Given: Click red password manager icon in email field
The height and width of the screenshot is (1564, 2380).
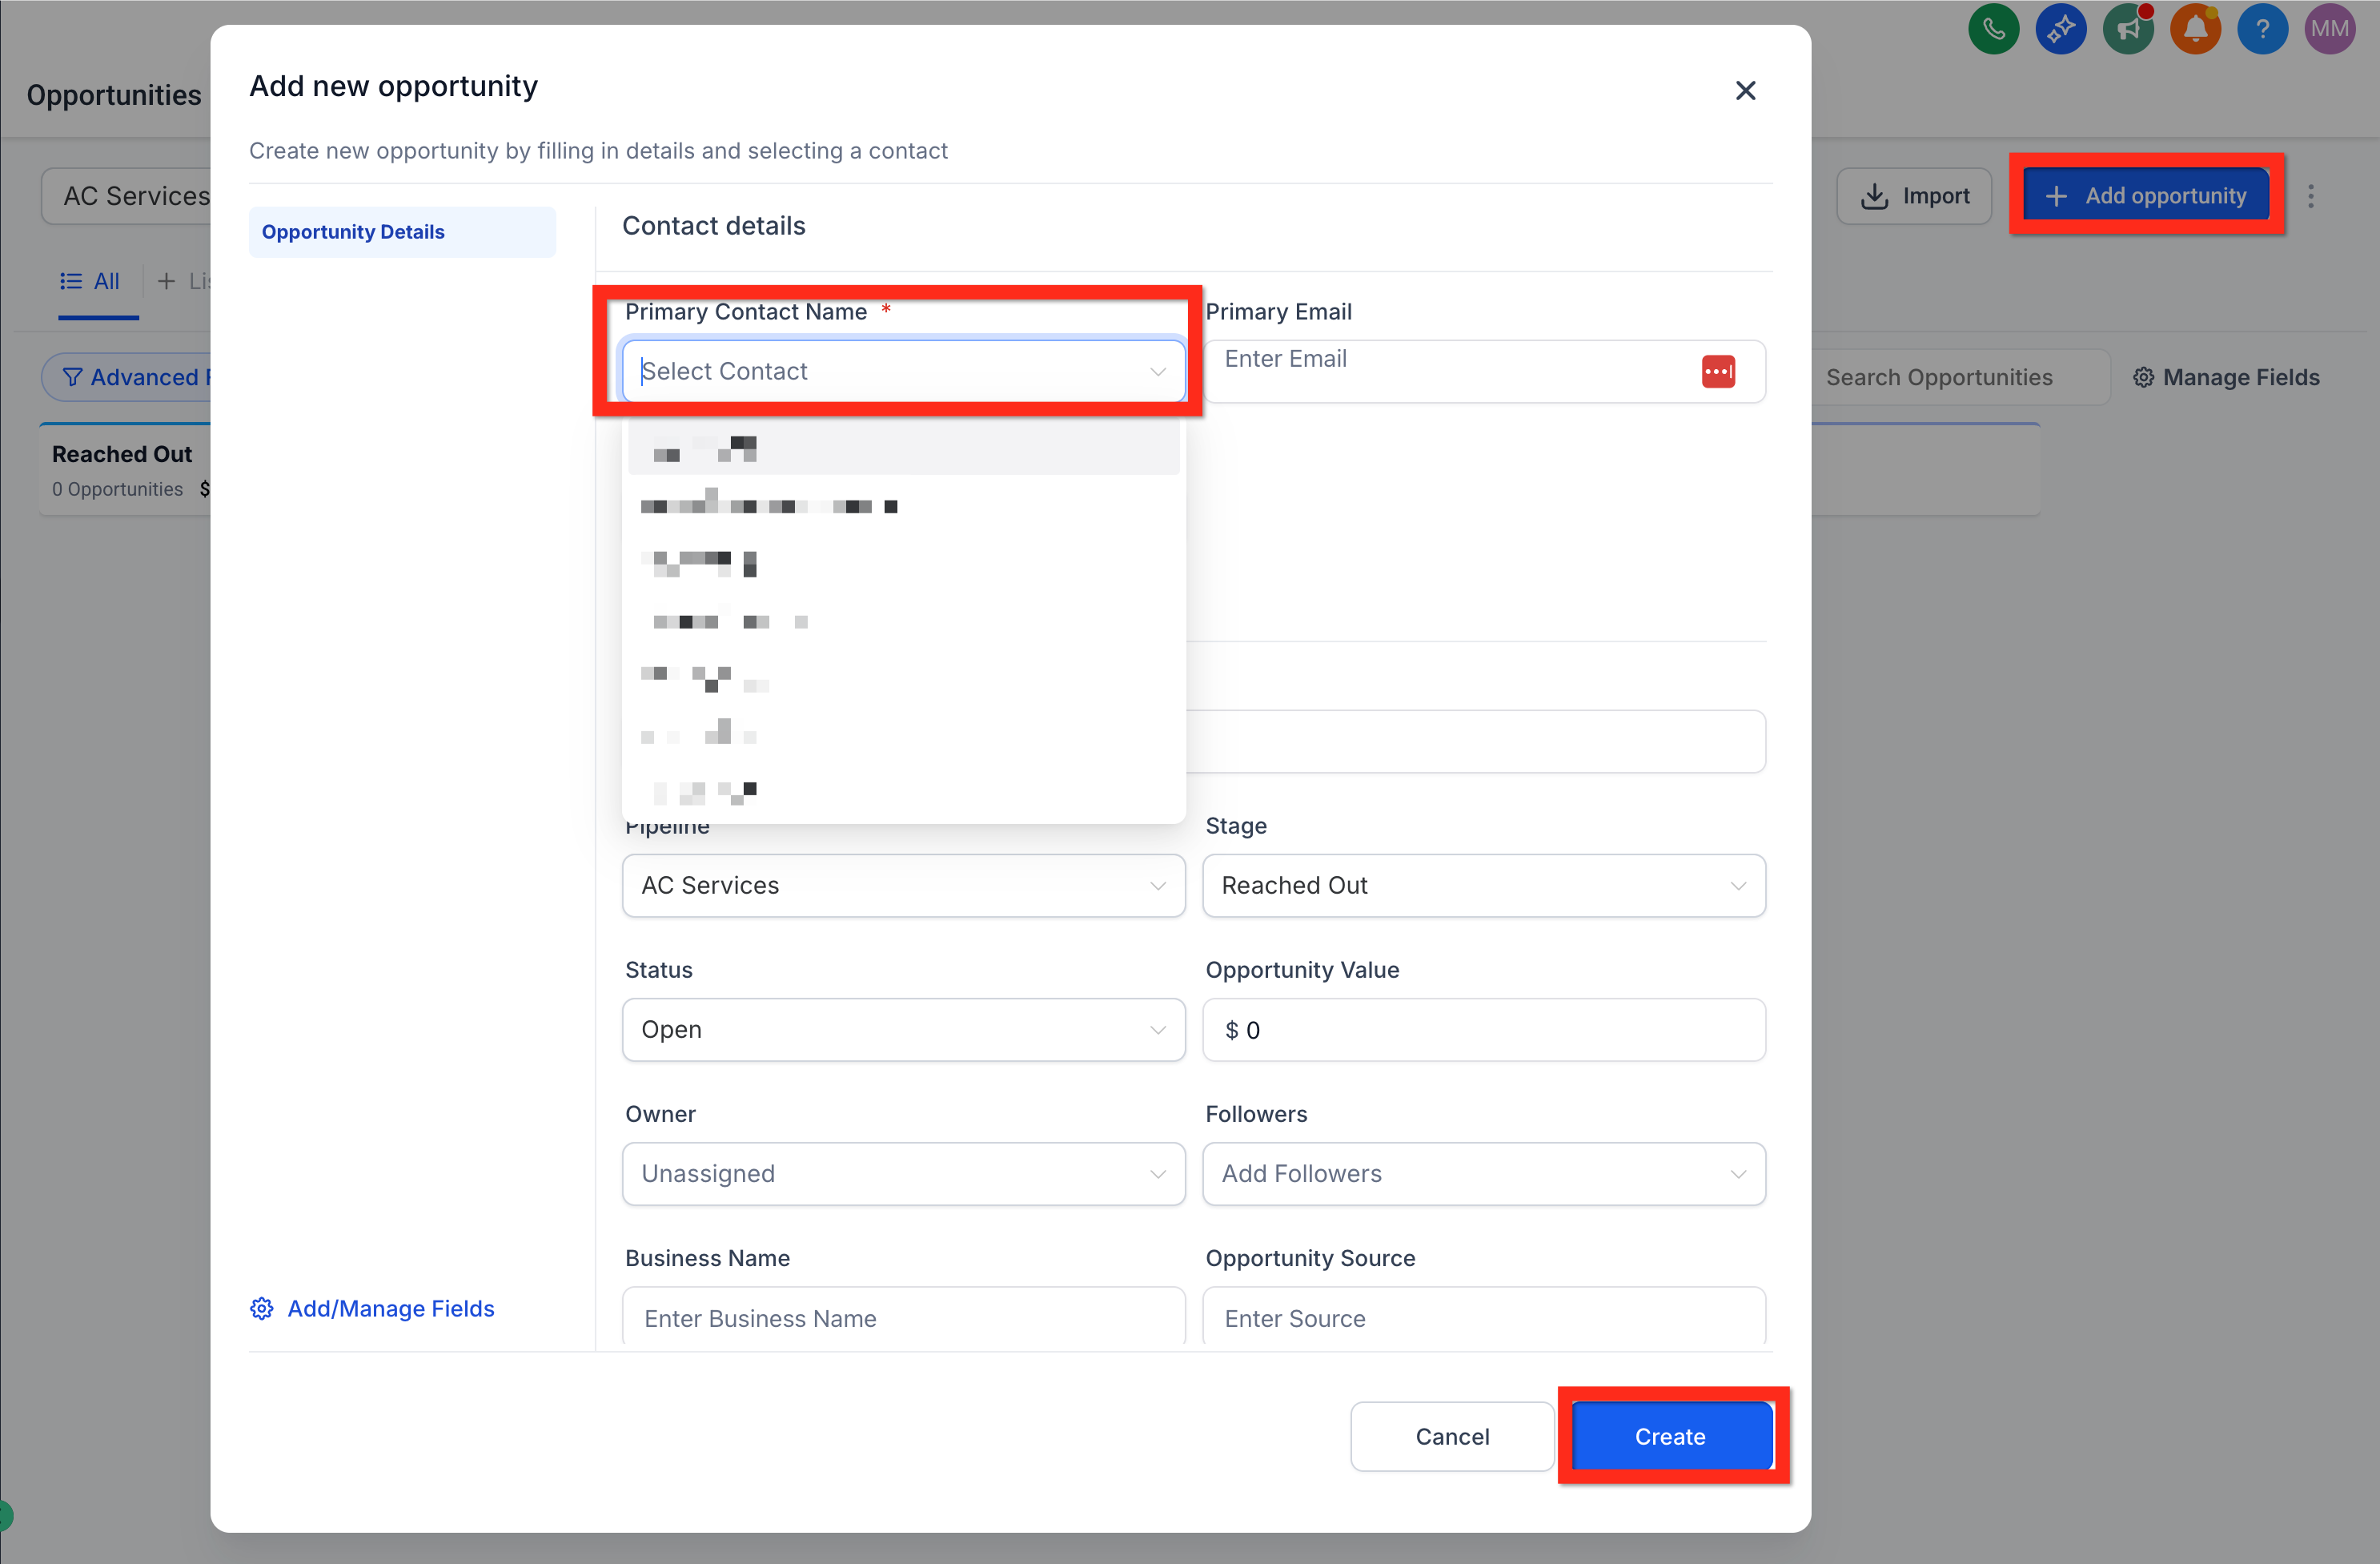Looking at the screenshot, I should (1718, 372).
